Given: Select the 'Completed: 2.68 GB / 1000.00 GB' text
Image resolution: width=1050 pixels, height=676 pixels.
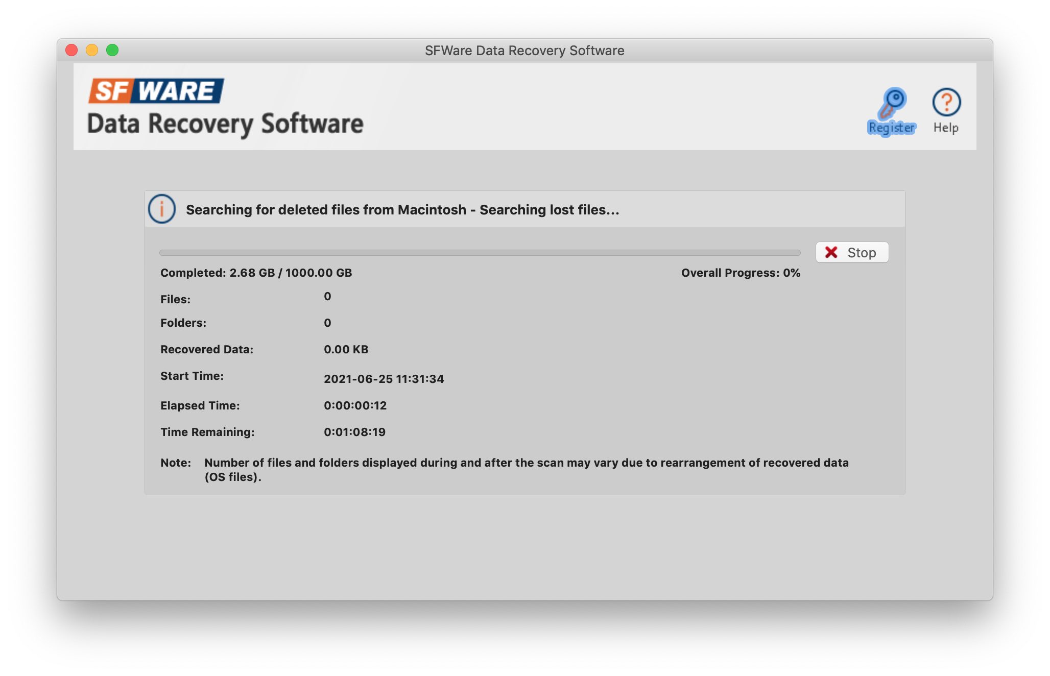Looking at the screenshot, I should (x=256, y=273).
